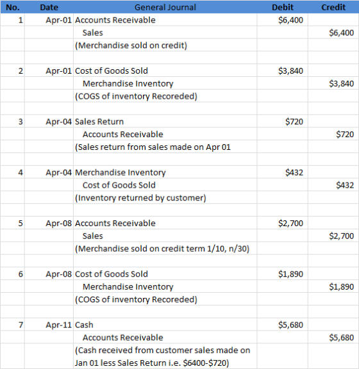Select entry number 6 cell
359x369 pixels.
[12, 274]
